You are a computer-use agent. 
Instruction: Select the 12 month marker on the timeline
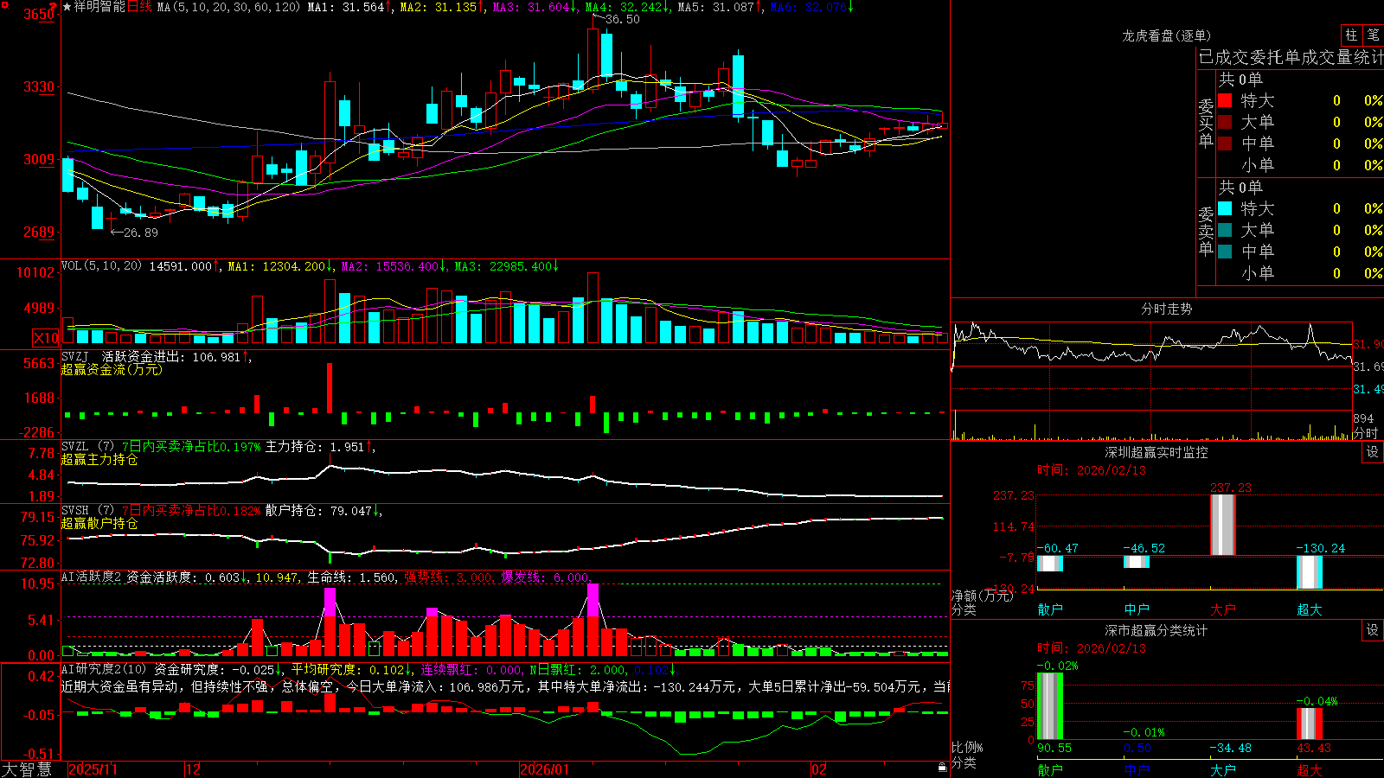tap(194, 769)
